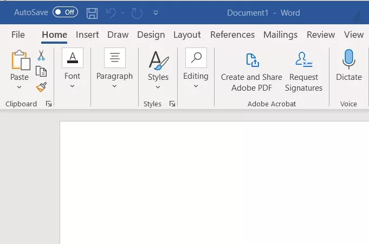
Task: Expand the Paste options chevron
Action: tap(20, 87)
